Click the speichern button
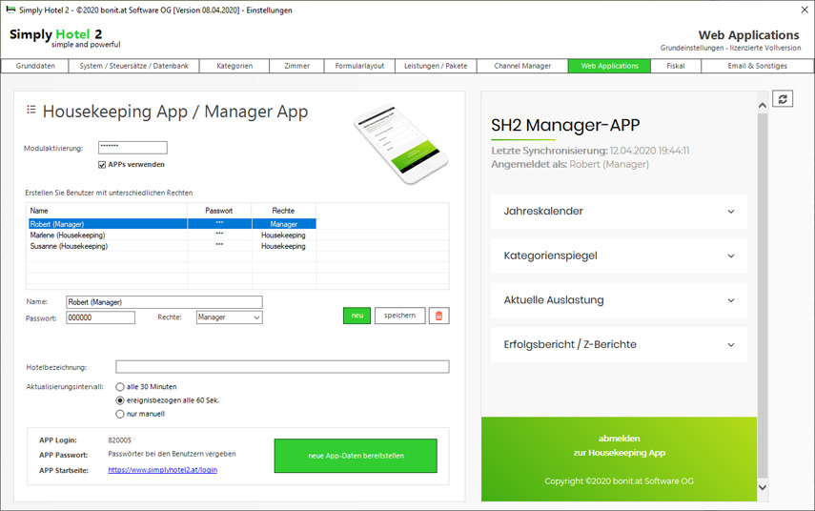815x511 pixels. click(399, 316)
